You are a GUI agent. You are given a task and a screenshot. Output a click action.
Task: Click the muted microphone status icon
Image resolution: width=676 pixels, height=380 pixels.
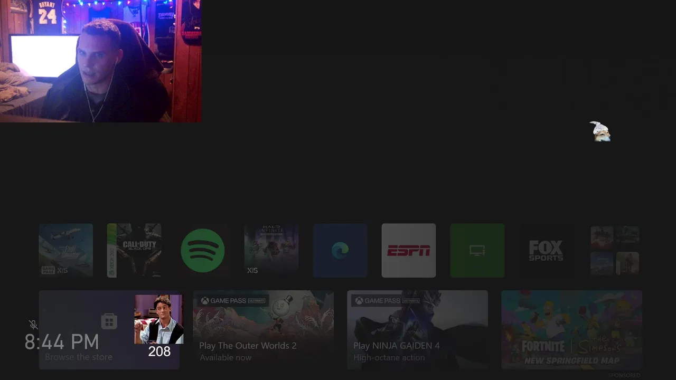point(33,325)
